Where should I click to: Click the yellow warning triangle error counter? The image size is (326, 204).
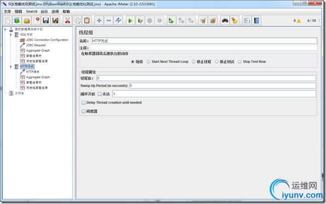coord(299,21)
